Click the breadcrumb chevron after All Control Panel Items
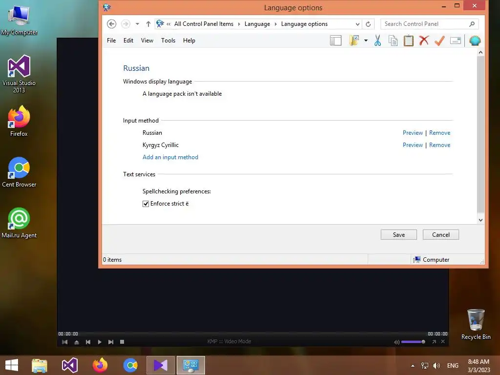The width and height of the screenshot is (500, 375). tap(239, 24)
